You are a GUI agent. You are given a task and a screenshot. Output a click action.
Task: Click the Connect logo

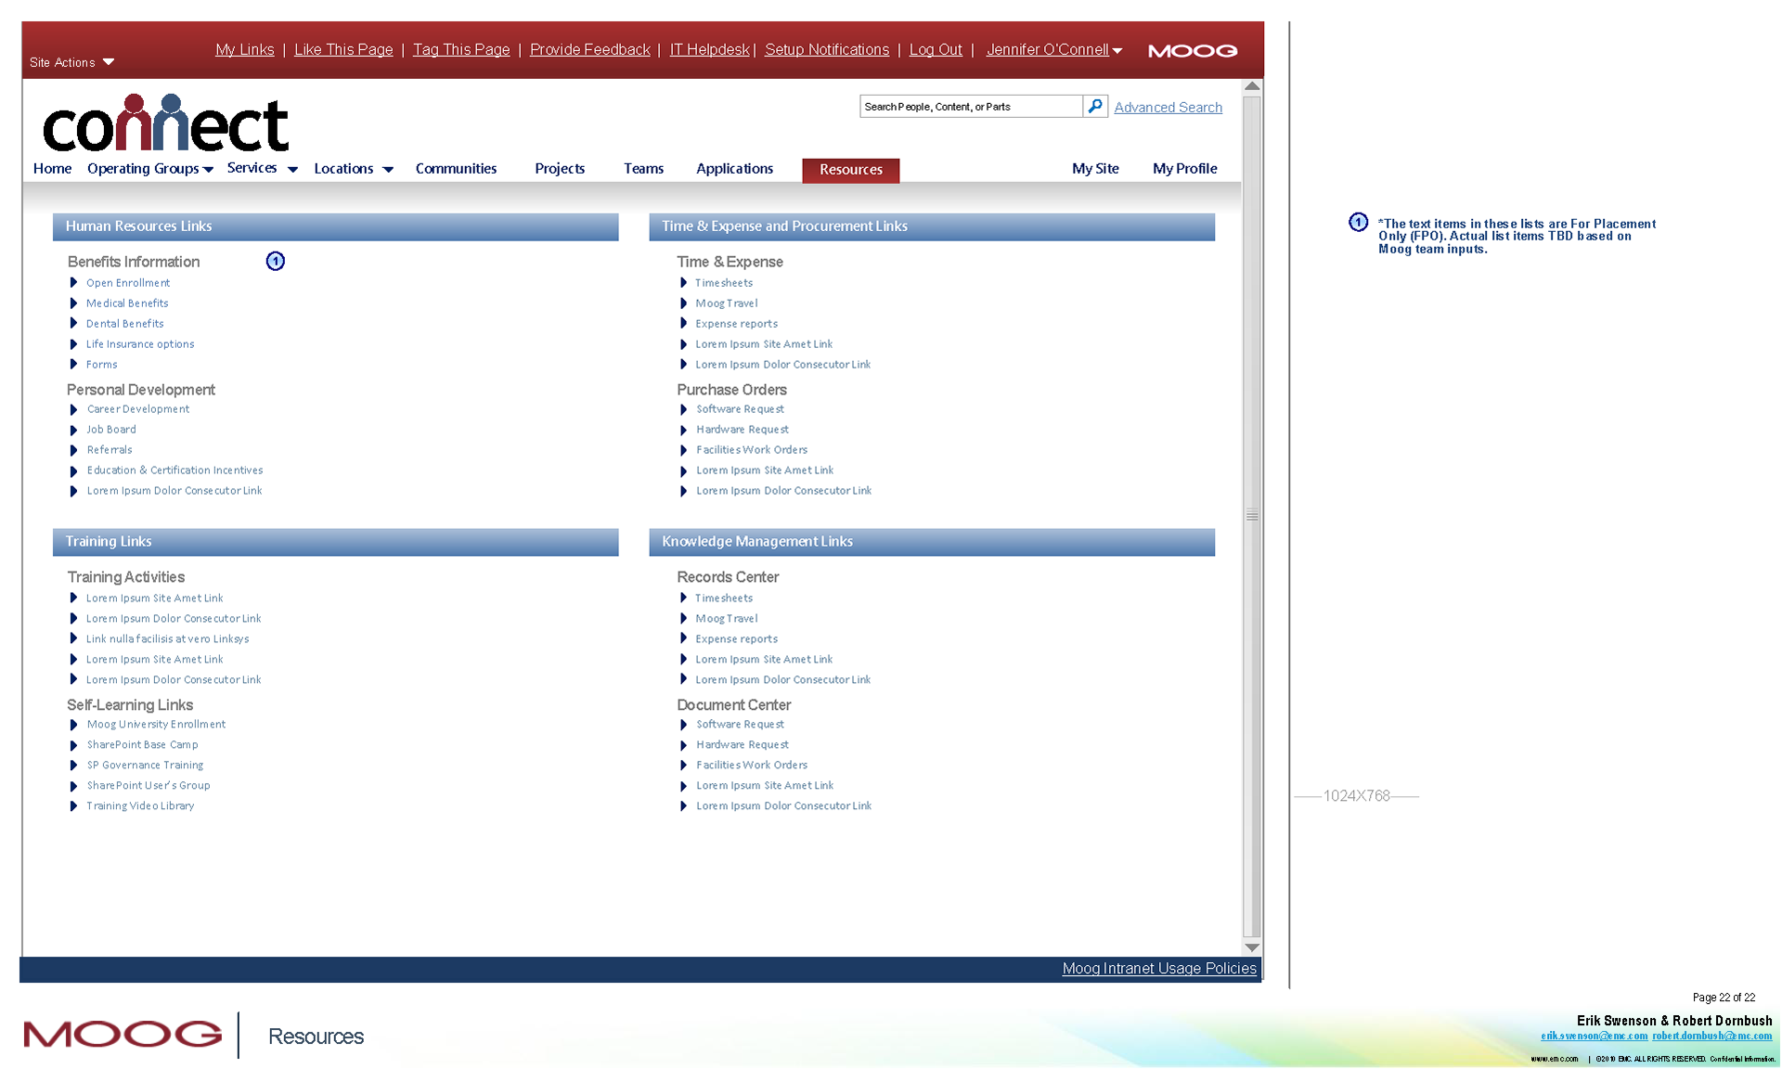(166, 123)
